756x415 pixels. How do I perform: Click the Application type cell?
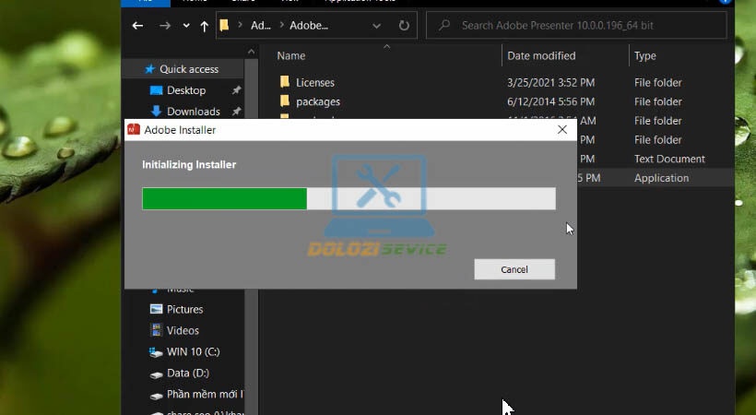(x=662, y=178)
